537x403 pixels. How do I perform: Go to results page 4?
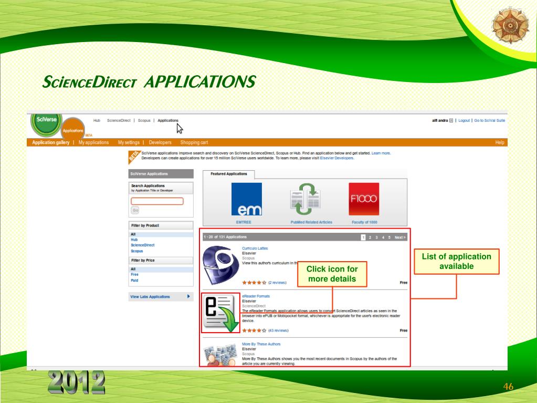383,237
